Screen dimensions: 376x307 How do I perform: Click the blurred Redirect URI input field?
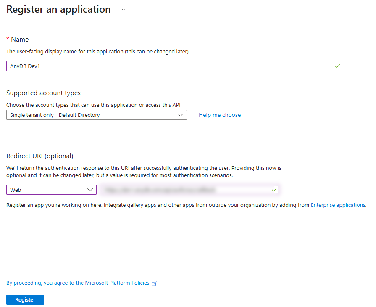(189, 190)
